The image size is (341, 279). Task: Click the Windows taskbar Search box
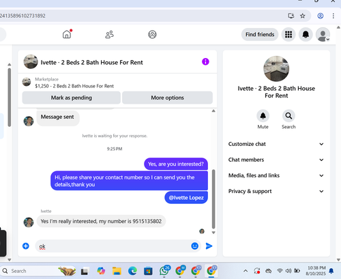(38, 271)
